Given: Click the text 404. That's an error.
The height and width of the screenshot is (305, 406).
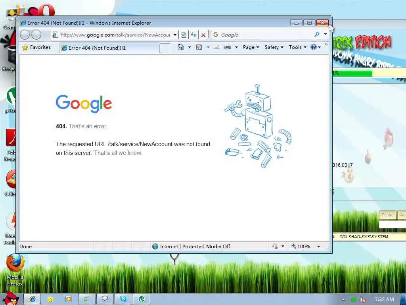Looking at the screenshot, I should (x=82, y=126).
